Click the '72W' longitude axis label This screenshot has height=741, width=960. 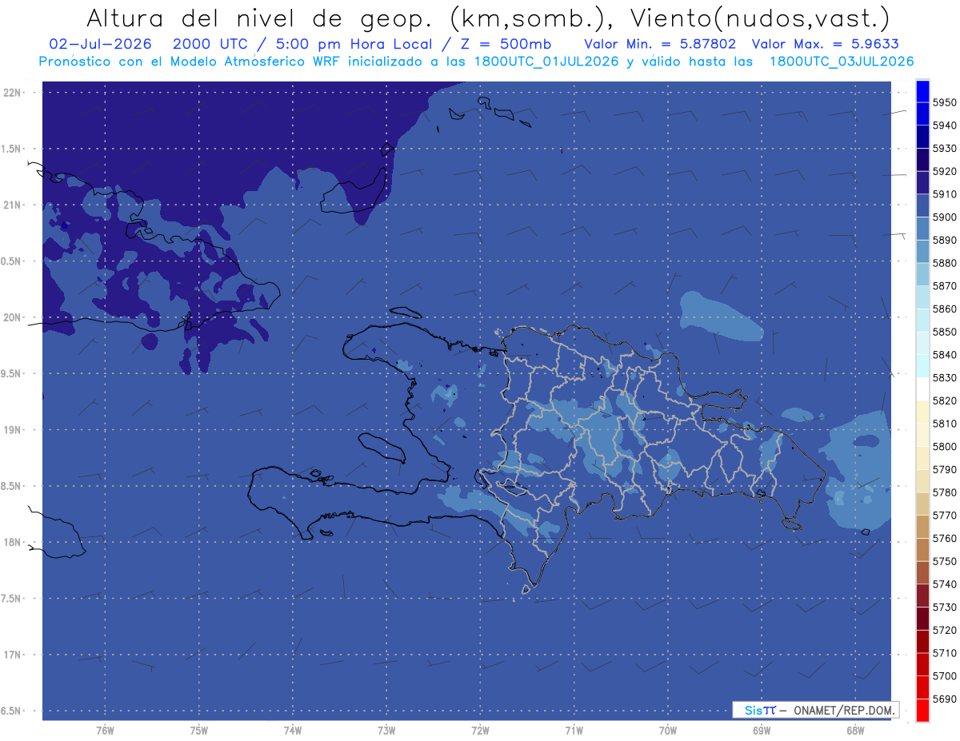480,731
